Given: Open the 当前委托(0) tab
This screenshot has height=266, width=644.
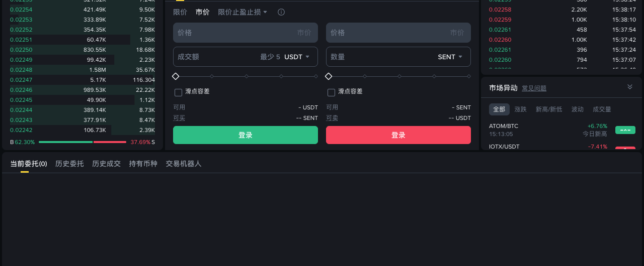Looking at the screenshot, I should click(29, 164).
